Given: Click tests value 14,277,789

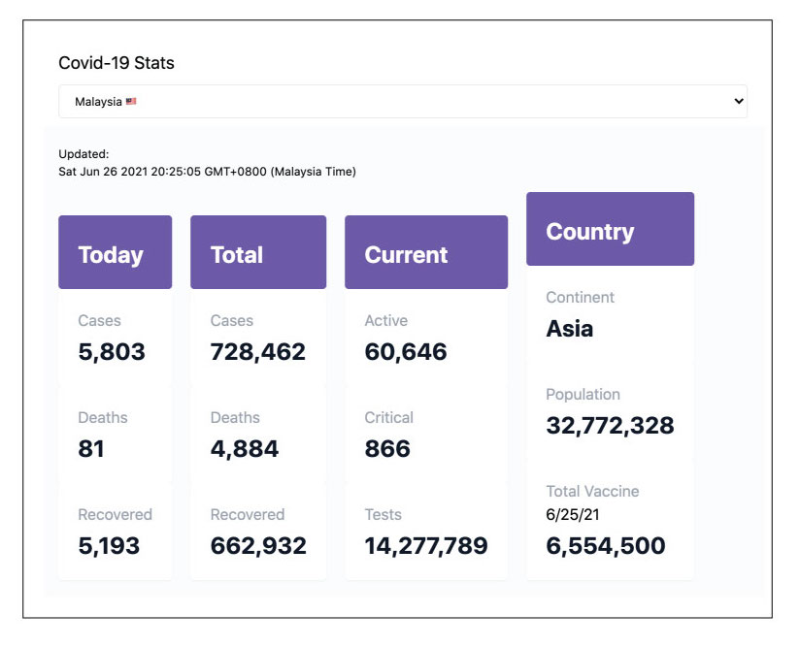Looking at the screenshot, I should point(426,545).
